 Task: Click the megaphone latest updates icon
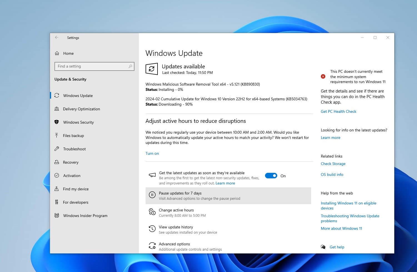(x=152, y=175)
